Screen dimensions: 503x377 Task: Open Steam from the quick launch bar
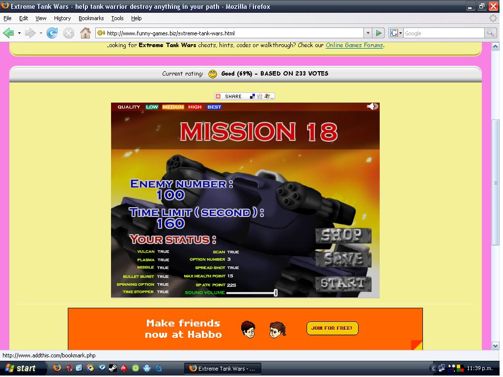click(x=112, y=368)
